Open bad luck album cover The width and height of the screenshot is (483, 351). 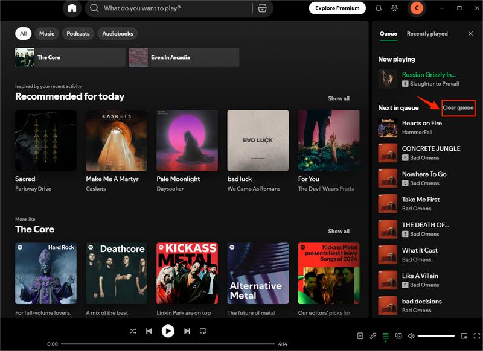(x=258, y=141)
